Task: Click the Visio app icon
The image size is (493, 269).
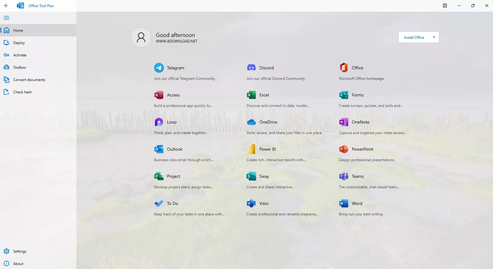Action: 251,203
